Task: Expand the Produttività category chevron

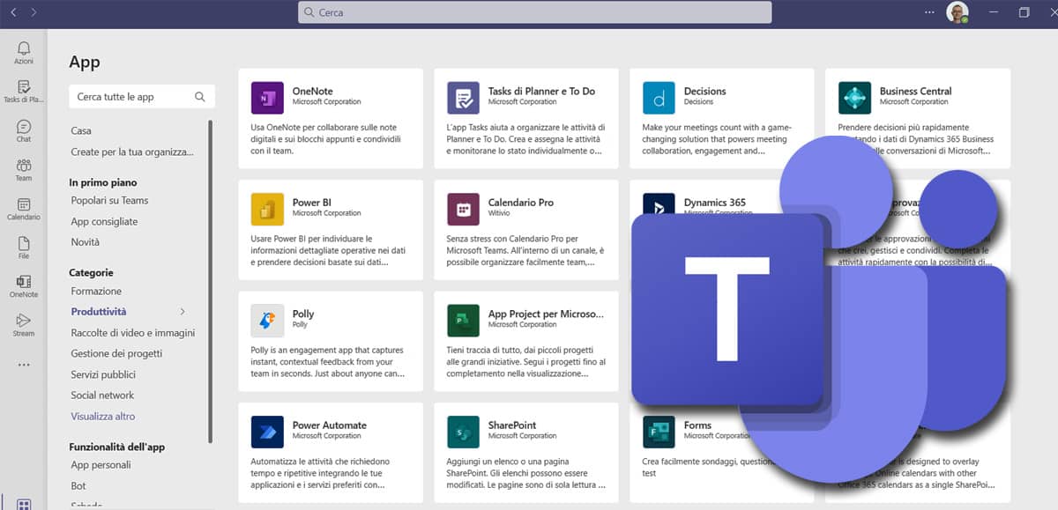Action: tap(183, 312)
